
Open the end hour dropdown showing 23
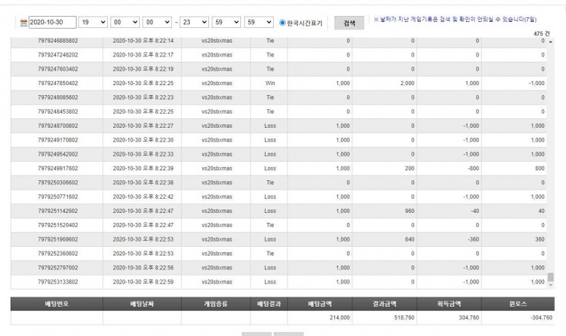pyautogui.click(x=194, y=23)
